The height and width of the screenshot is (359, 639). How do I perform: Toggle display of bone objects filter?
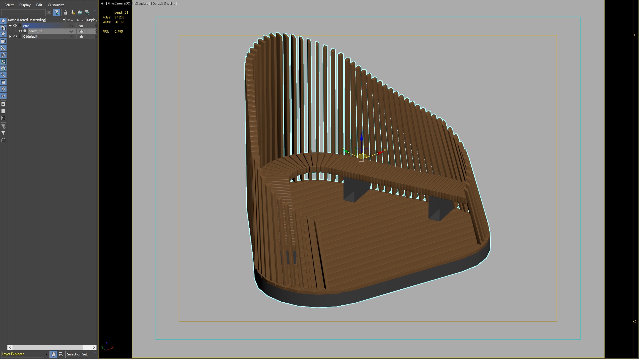[x=3, y=75]
